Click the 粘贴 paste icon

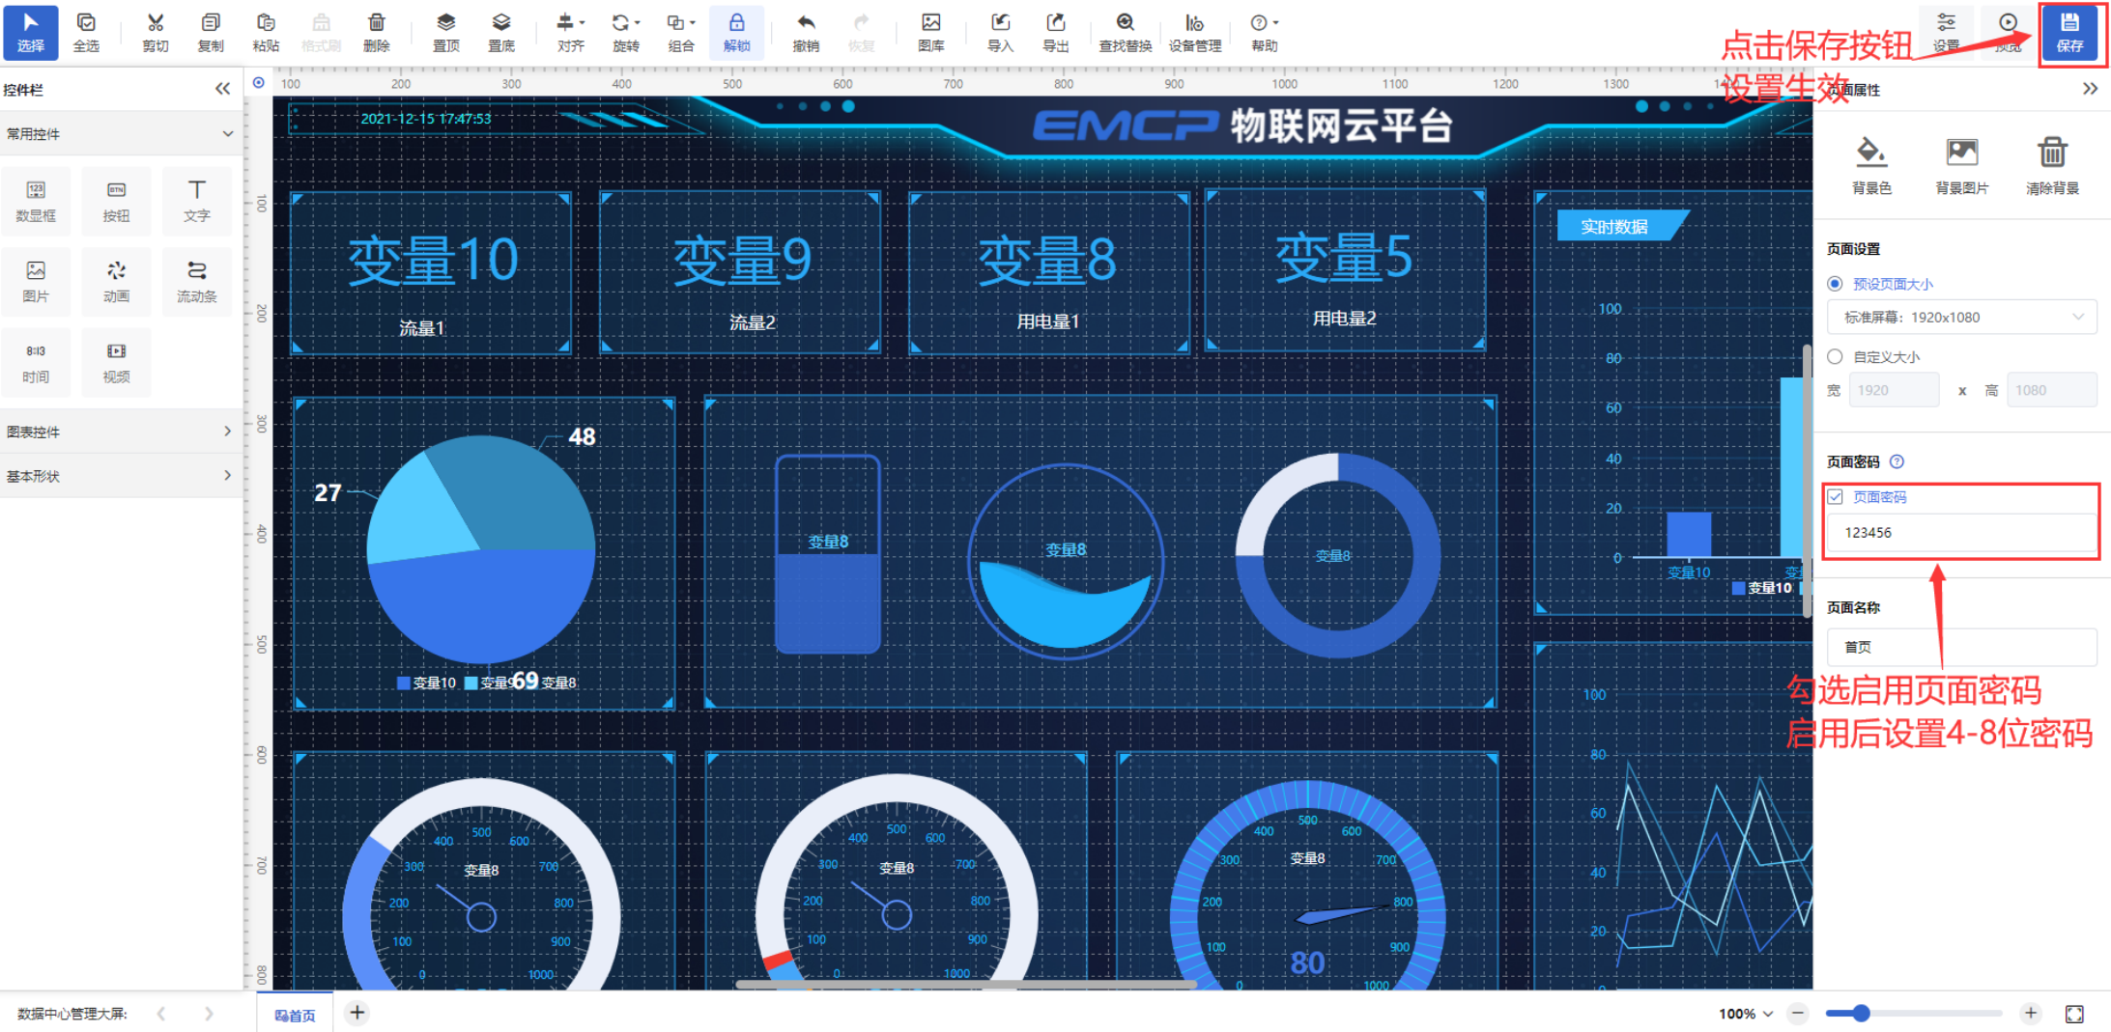(x=266, y=32)
